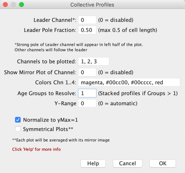Enable the Symmetrical Plots checkbox

(x=18, y=129)
